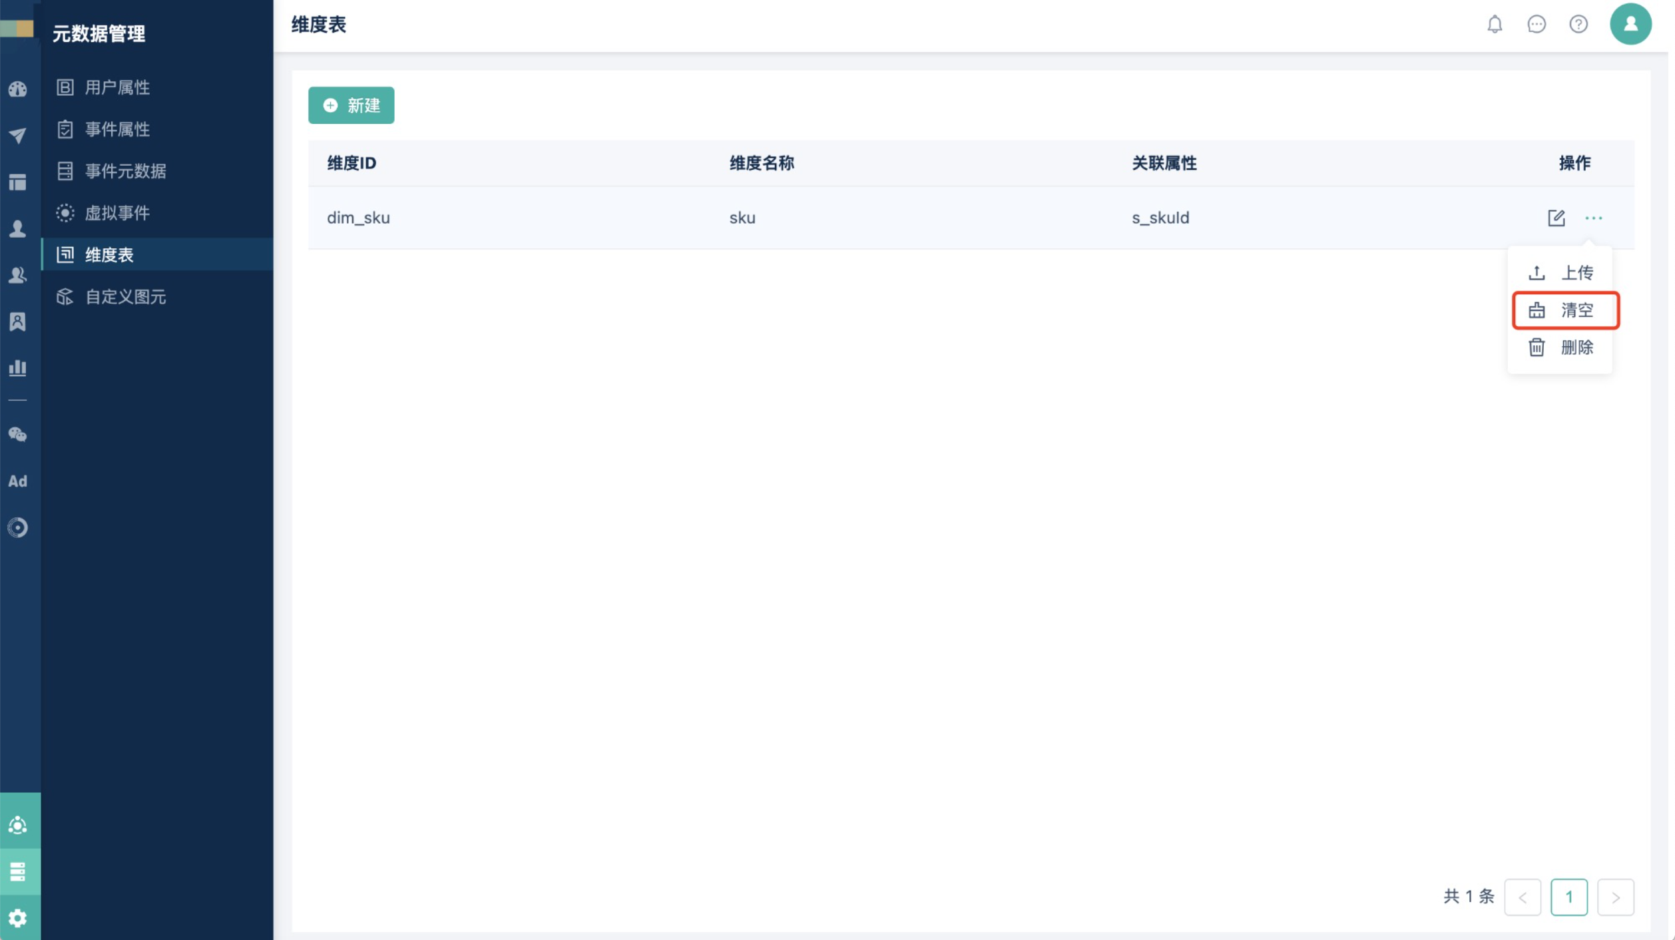Choose 清空 in the dropdown menu
The height and width of the screenshot is (940, 1675).
pos(1565,310)
